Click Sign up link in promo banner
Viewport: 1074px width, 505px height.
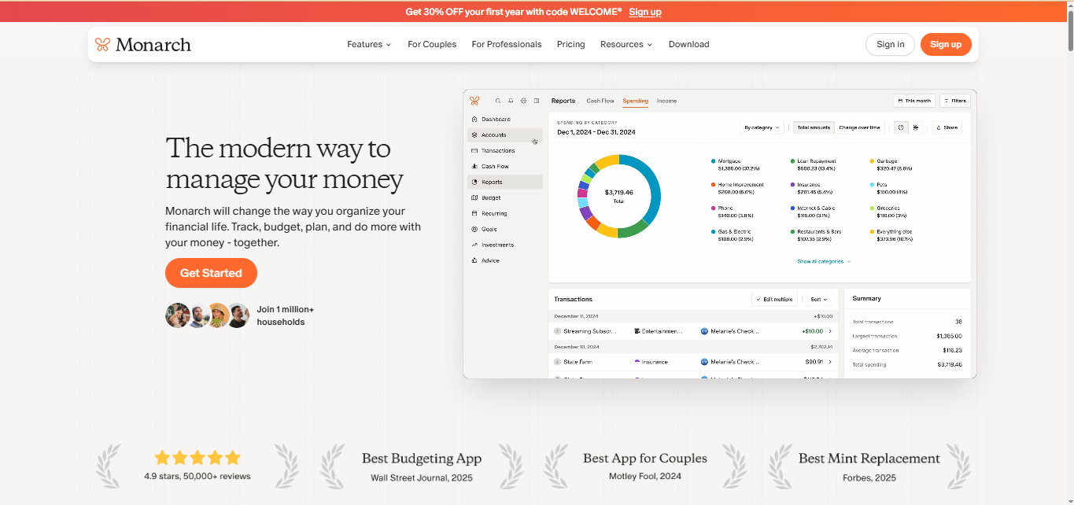[x=645, y=12]
